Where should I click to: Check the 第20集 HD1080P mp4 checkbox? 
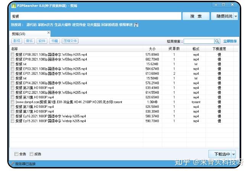point(13,88)
